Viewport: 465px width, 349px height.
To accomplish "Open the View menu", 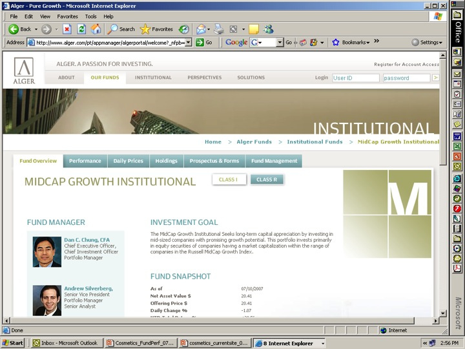I will pos(45,16).
